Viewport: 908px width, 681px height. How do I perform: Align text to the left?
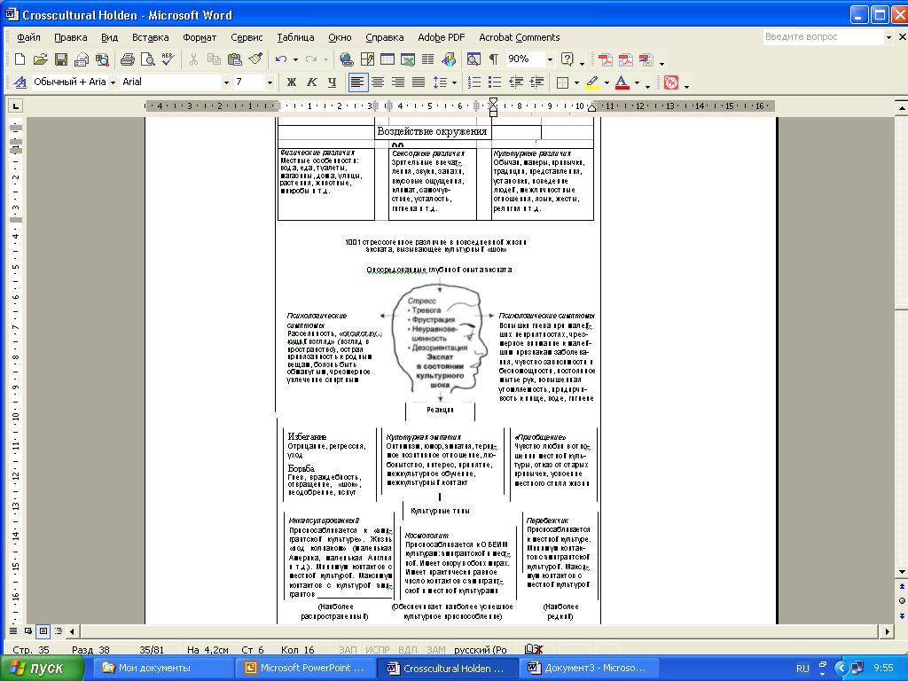click(358, 82)
